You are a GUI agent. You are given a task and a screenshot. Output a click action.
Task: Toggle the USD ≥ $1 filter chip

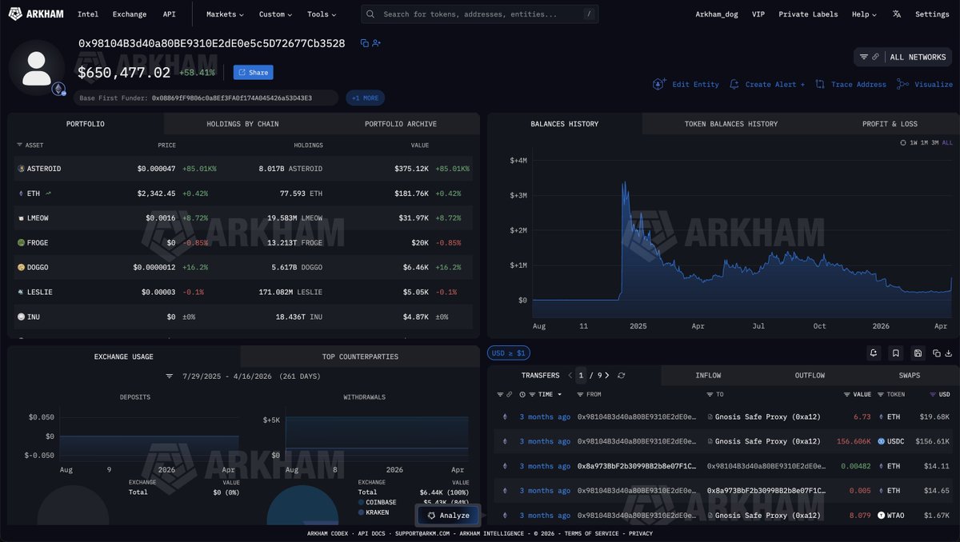pos(509,353)
